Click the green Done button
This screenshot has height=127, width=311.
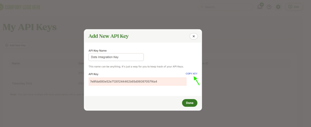point(190,103)
